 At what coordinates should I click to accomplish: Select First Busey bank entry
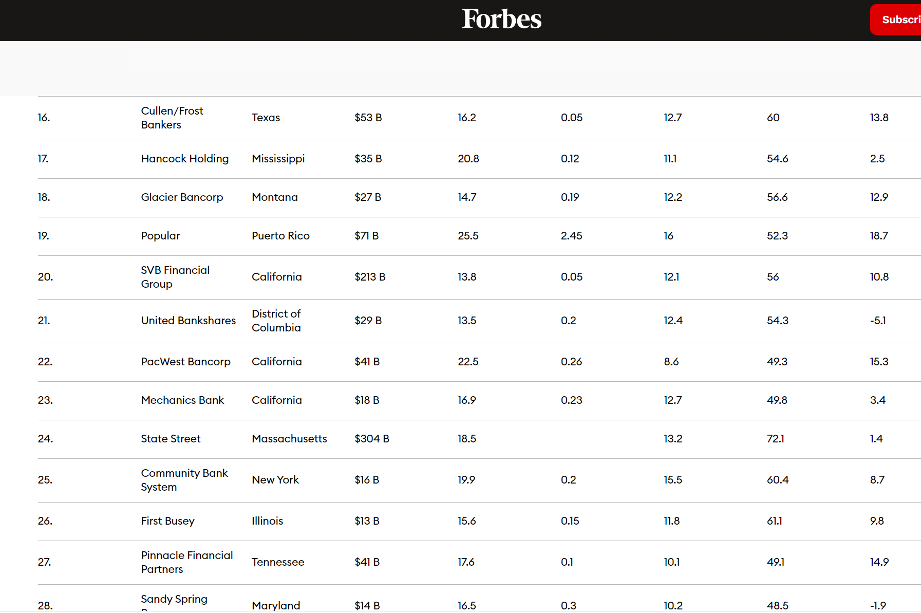coord(167,521)
